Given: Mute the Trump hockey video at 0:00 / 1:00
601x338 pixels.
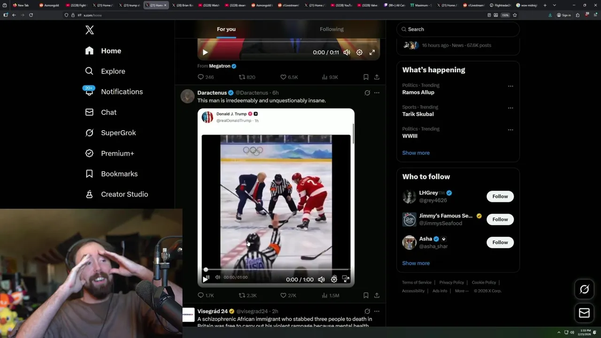Looking at the screenshot, I should coord(321,279).
